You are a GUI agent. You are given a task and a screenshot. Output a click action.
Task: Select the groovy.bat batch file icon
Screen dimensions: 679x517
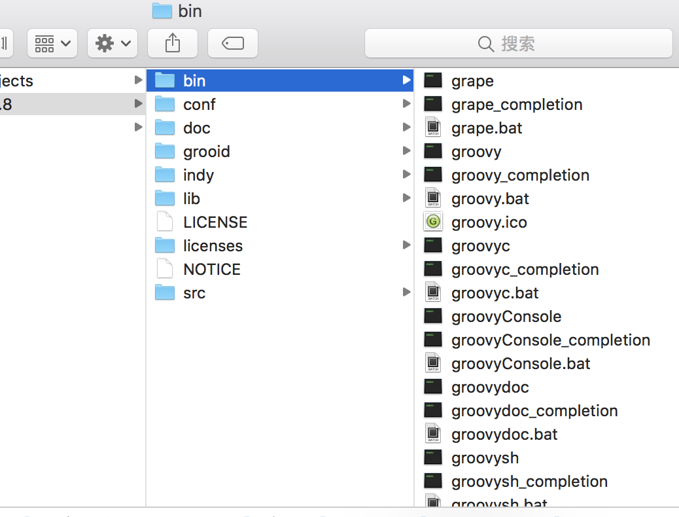(x=433, y=198)
